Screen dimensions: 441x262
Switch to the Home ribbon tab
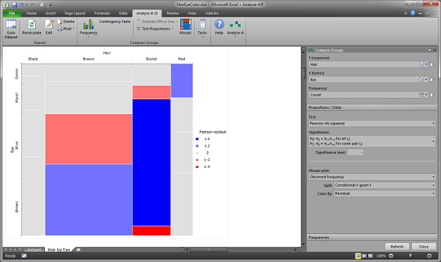click(32, 13)
